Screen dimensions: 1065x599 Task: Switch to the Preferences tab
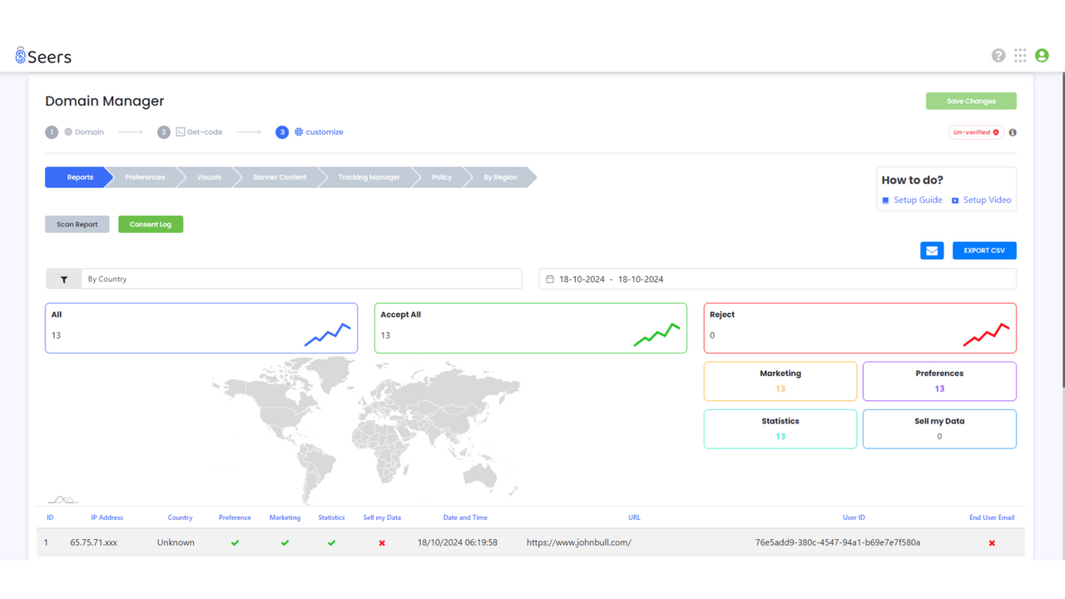[145, 177]
